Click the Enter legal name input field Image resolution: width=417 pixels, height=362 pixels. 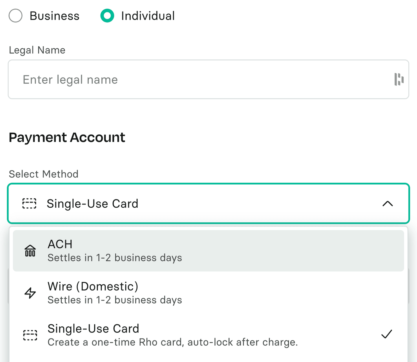click(x=203, y=80)
